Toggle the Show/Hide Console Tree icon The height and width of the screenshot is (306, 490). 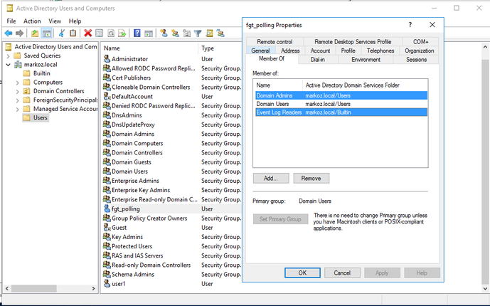[46, 33]
